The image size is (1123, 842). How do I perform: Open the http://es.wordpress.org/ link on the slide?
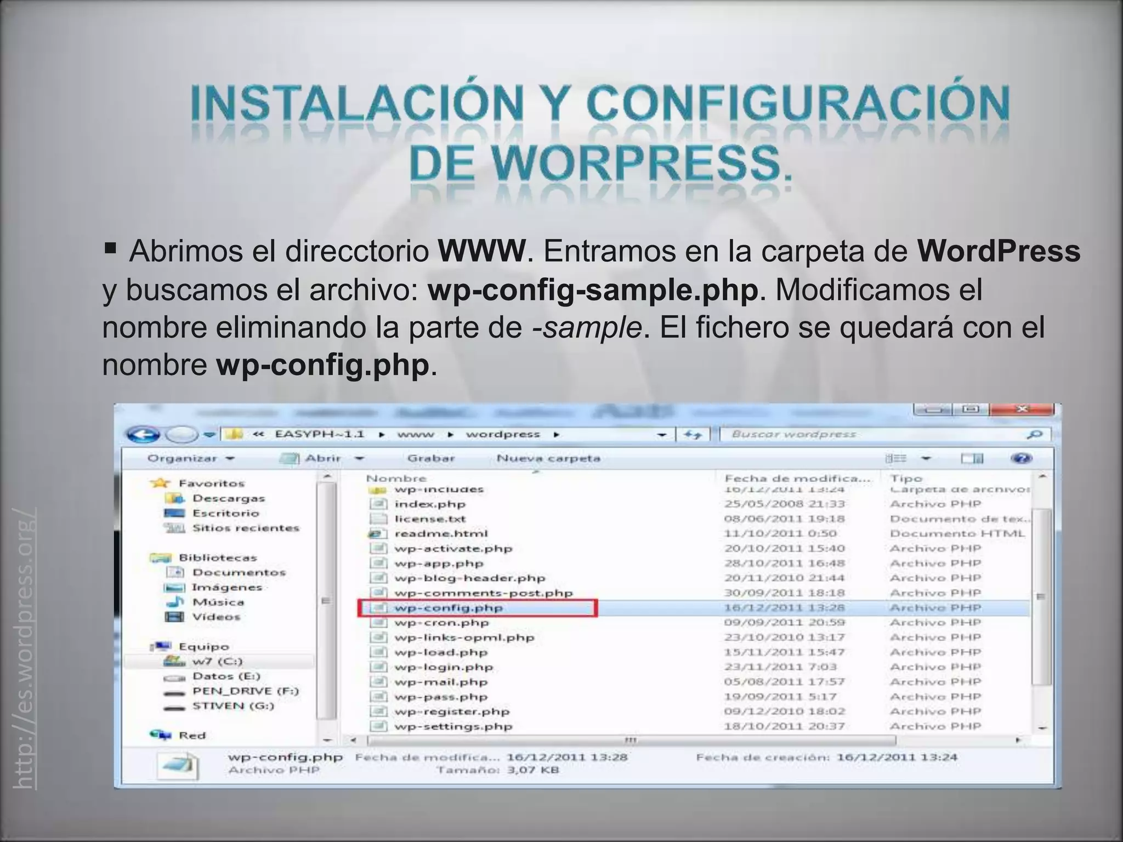click(x=25, y=648)
